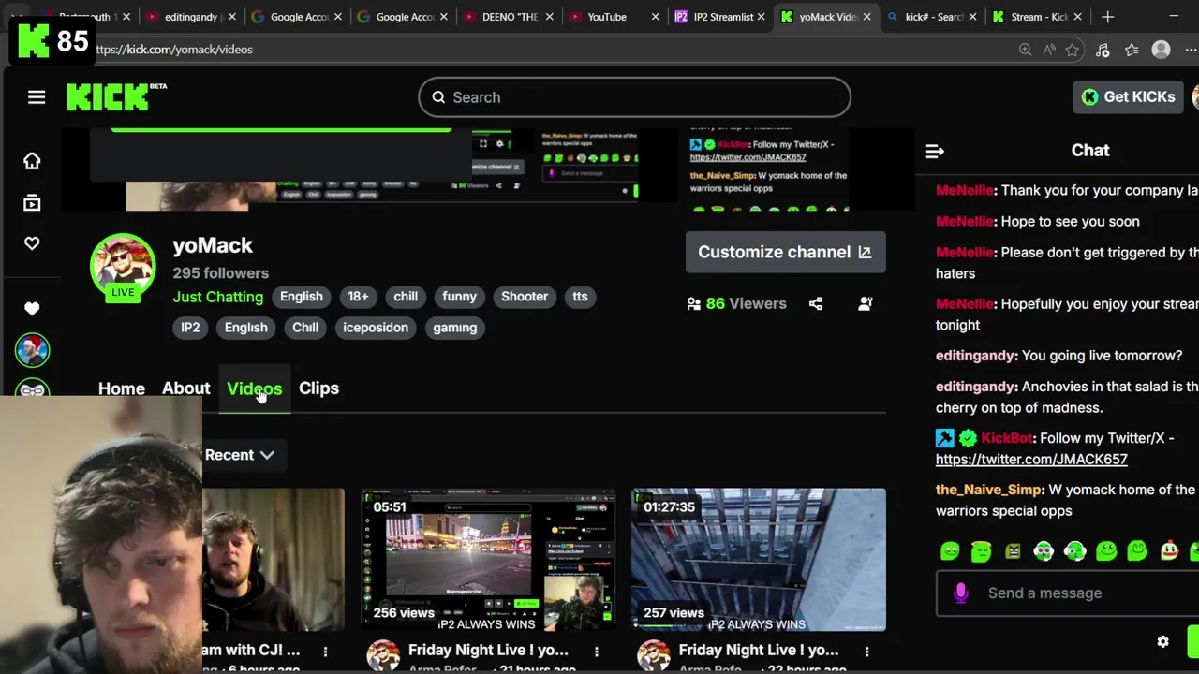Click the browser address bar URL
This screenshot has width=1199, height=674.
click(174, 50)
